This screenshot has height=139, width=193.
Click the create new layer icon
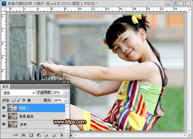point(54,135)
